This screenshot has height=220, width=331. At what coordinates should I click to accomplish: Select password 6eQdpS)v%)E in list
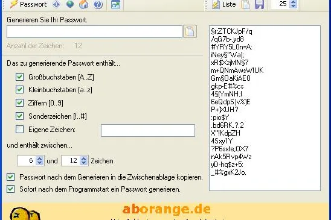coord(231,102)
